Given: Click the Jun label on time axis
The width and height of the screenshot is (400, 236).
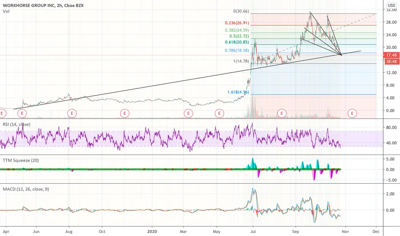Looking at the screenshot, I should point(36,232).
